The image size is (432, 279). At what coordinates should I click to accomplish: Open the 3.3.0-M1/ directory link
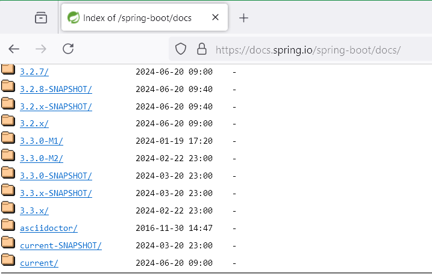[42, 141]
